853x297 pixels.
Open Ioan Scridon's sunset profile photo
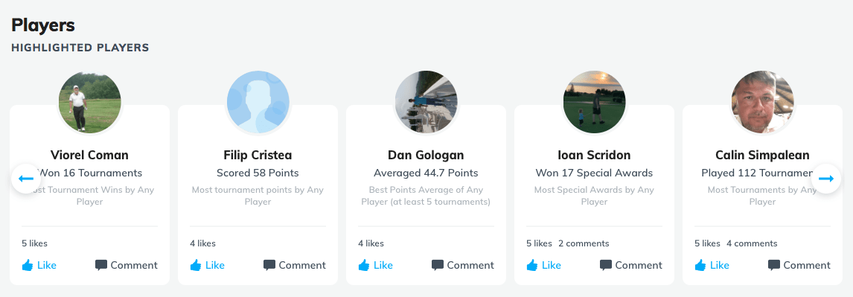click(x=594, y=102)
